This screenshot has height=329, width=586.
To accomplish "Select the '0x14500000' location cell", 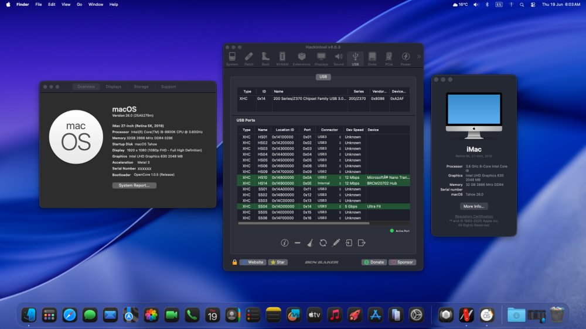I will 282,160.
